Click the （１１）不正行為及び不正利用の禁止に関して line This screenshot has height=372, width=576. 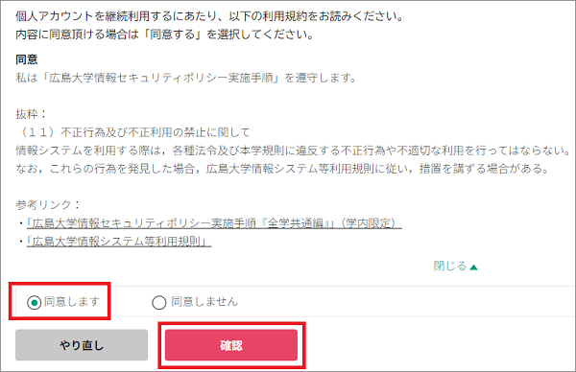pyautogui.click(x=133, y=132)
